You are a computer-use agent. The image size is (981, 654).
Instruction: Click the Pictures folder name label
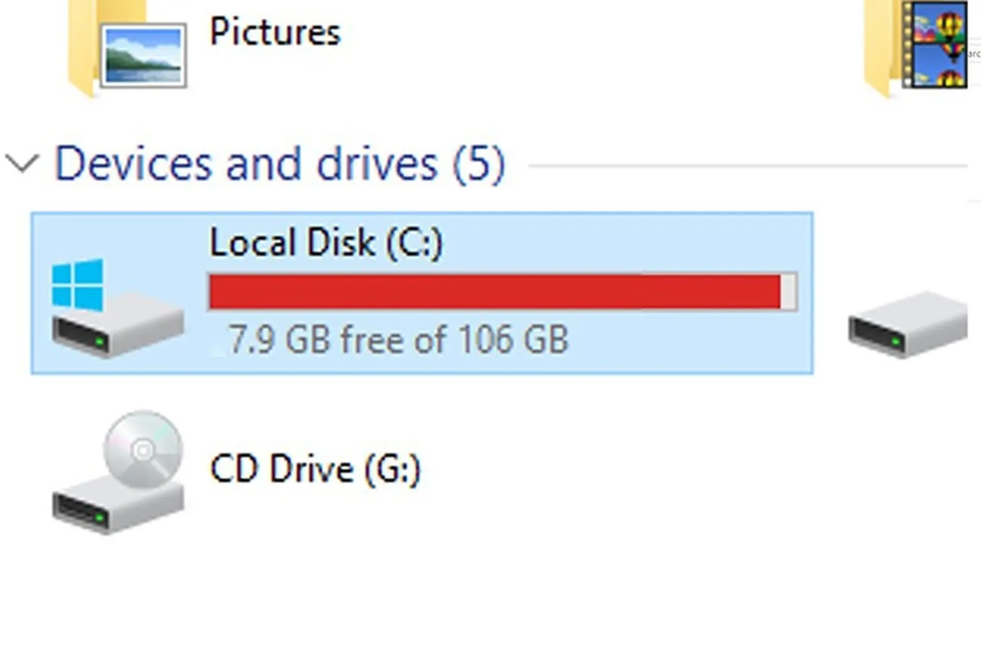click(275, 33)
